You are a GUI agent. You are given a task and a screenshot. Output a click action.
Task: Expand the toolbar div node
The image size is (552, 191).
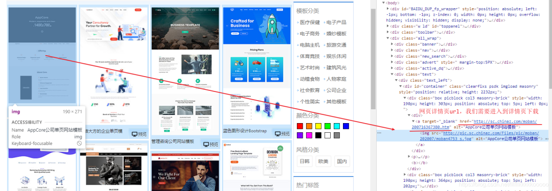click(x=388, y=32)
